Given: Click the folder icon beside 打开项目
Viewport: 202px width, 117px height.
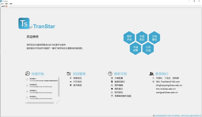Looking at the screenshot, I should 71,82.
